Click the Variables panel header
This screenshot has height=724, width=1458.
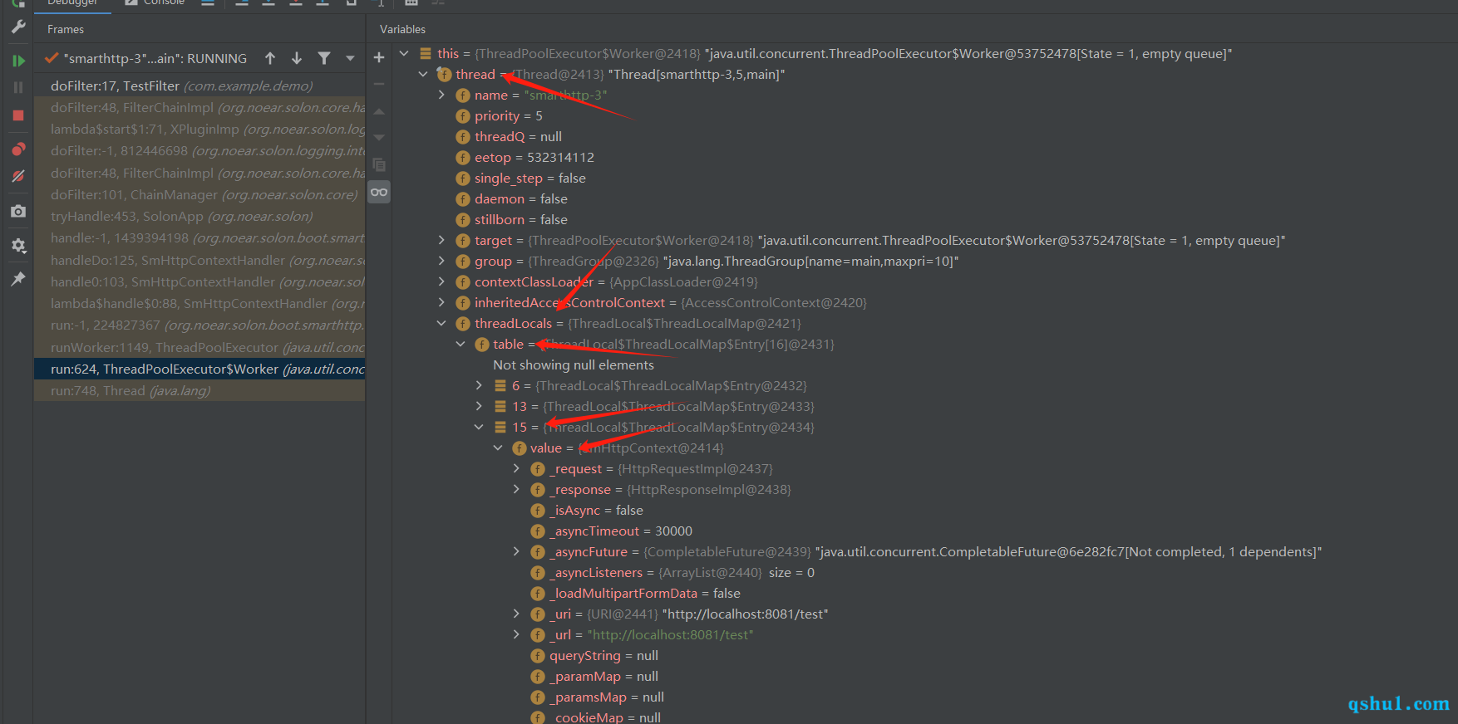point(402,29)
